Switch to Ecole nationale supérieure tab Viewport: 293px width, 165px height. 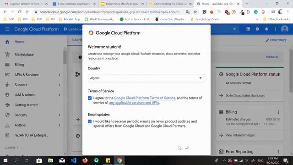(x=74, y=4)
